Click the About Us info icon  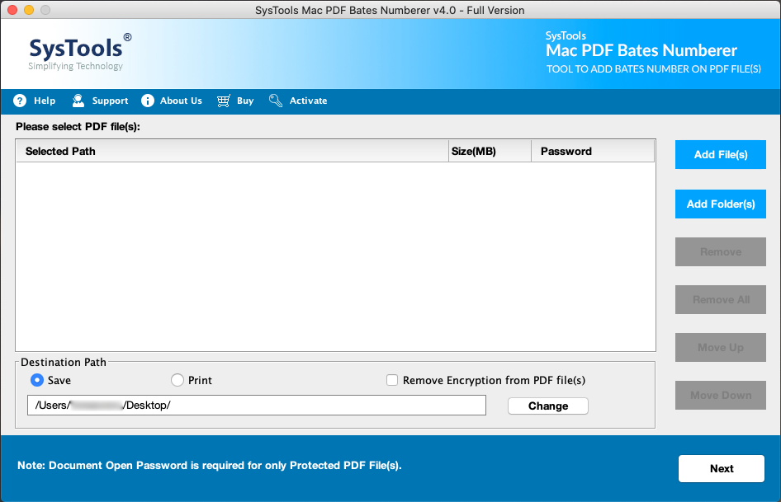148,101
